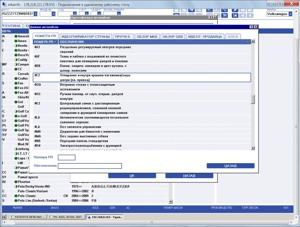Click the PR list scrollbar thumb
300x227 pixels.
point(253,99)
